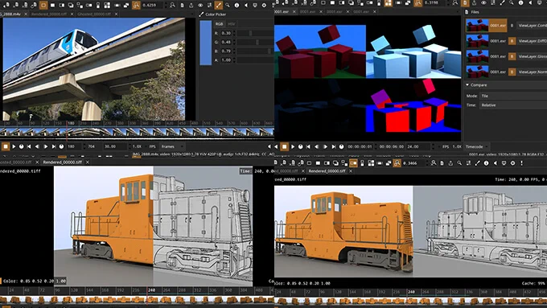This screenshot has height=308, width=547.
Task: Close the Ghosted_00000.tiff tab
Action: tap(116, 14)
